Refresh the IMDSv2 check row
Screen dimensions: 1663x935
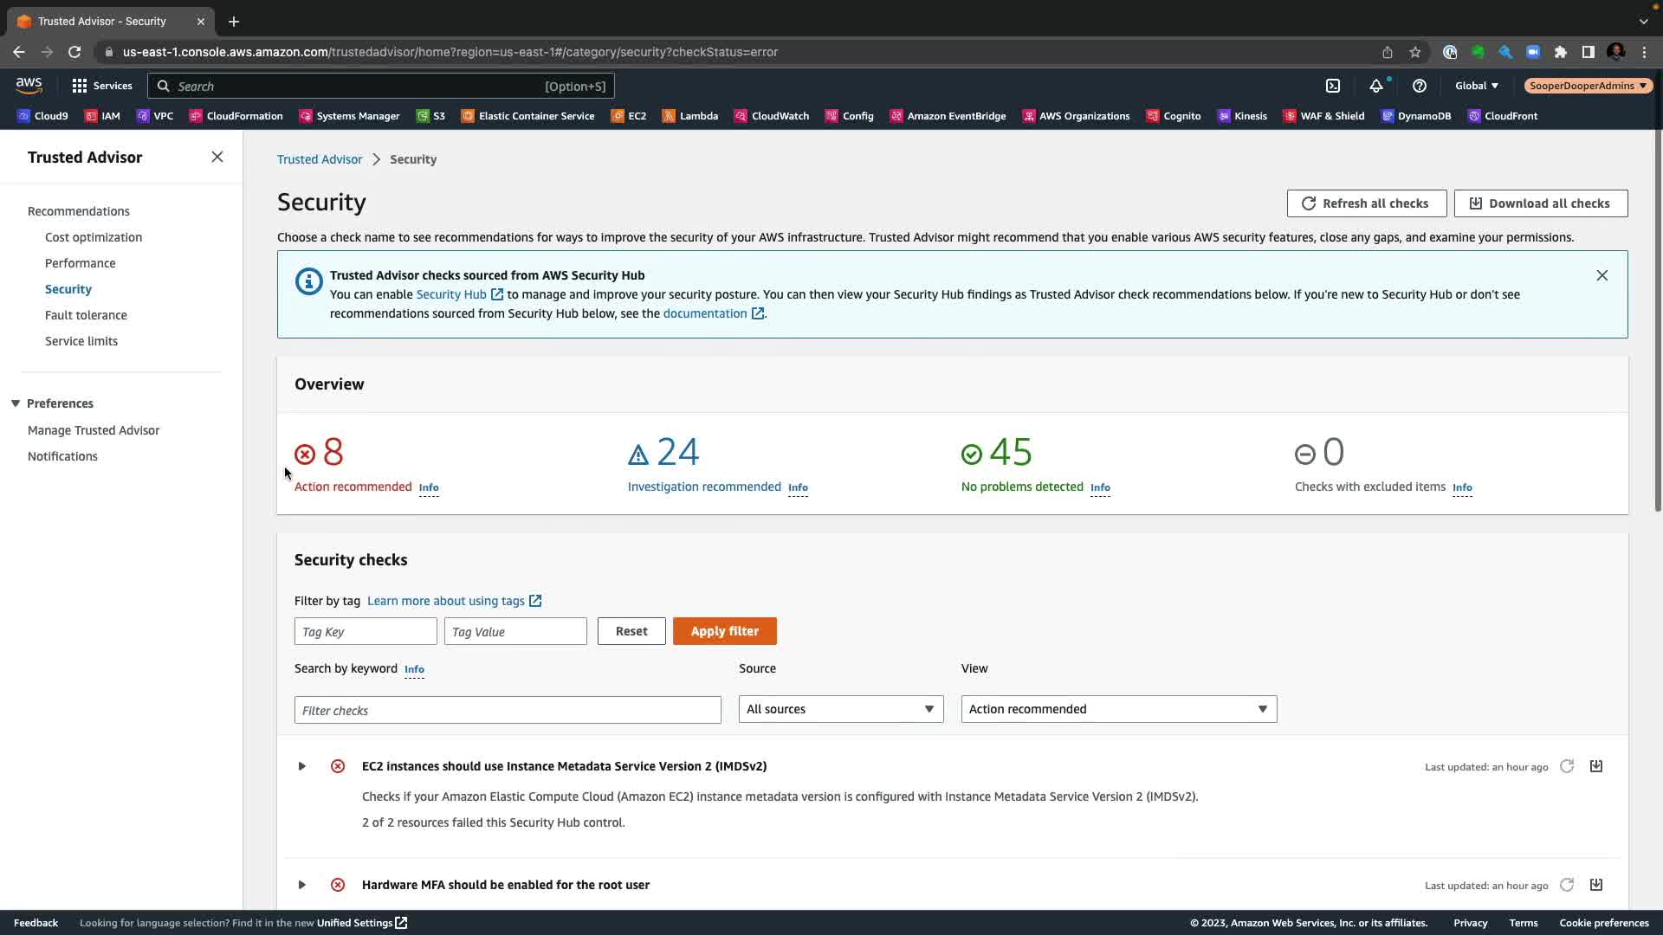point(1567,766)
